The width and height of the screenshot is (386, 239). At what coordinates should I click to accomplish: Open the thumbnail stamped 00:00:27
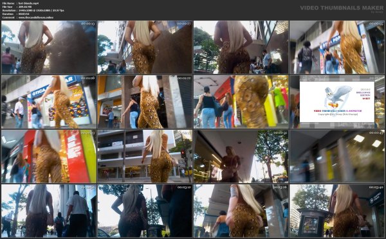(x=145, y=47)
